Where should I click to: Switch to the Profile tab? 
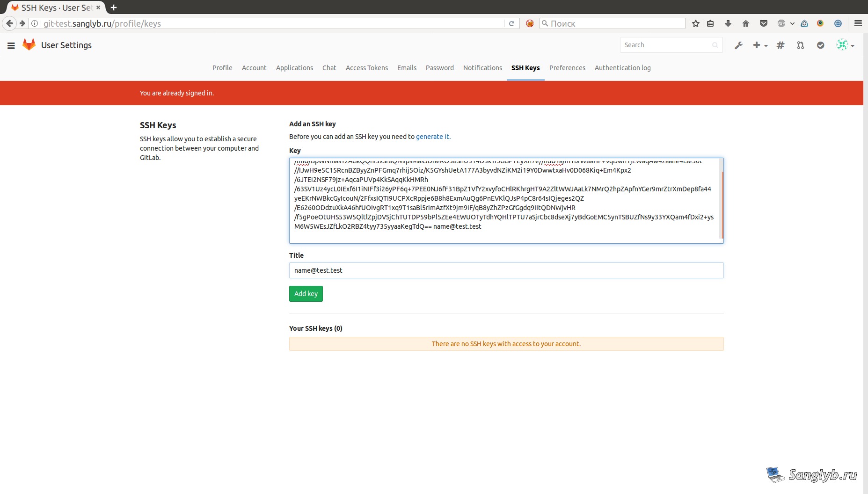point(222,68)
